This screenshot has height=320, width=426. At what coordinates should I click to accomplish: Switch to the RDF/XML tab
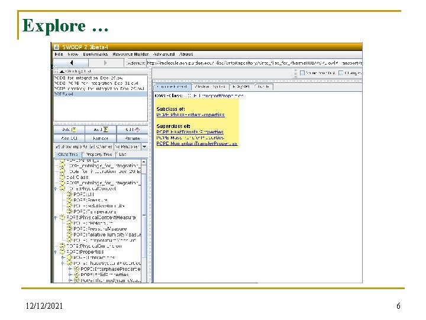point(241,87)
